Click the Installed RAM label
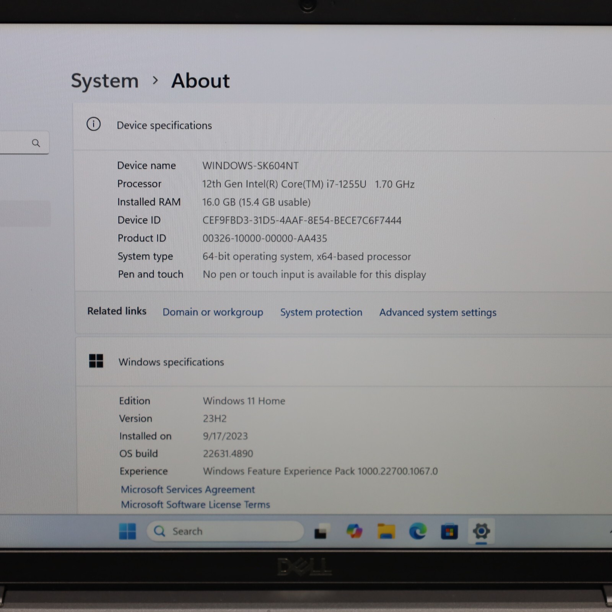This screenshot has width=612, height=612. [149, 202]
